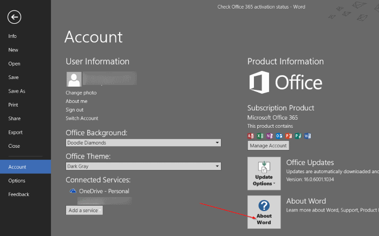Click the OneDrive cloud icon
The image size is (379, 236).
[x=73, y=191]
